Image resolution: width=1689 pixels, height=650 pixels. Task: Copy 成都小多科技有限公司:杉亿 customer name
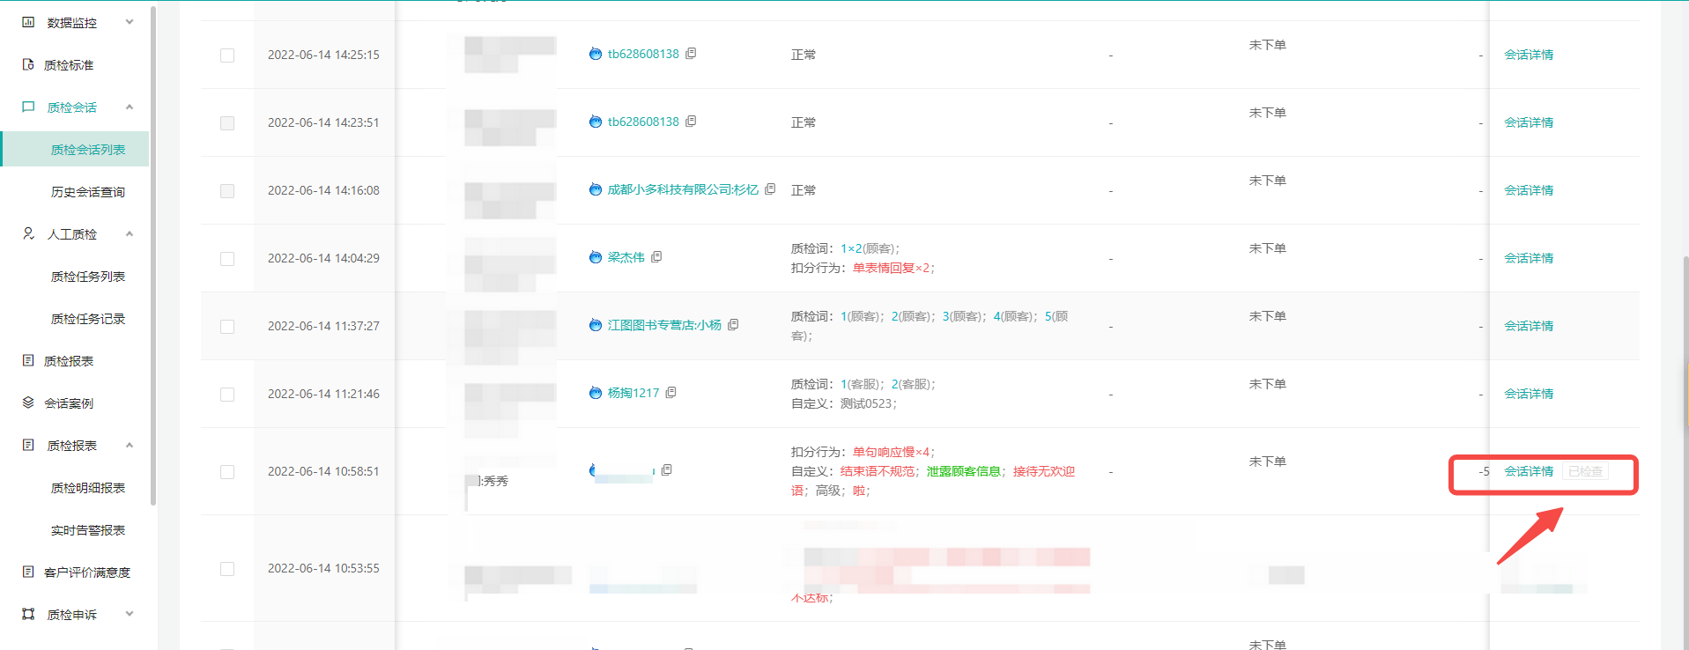pyautogui.click(x=770, y=189)
